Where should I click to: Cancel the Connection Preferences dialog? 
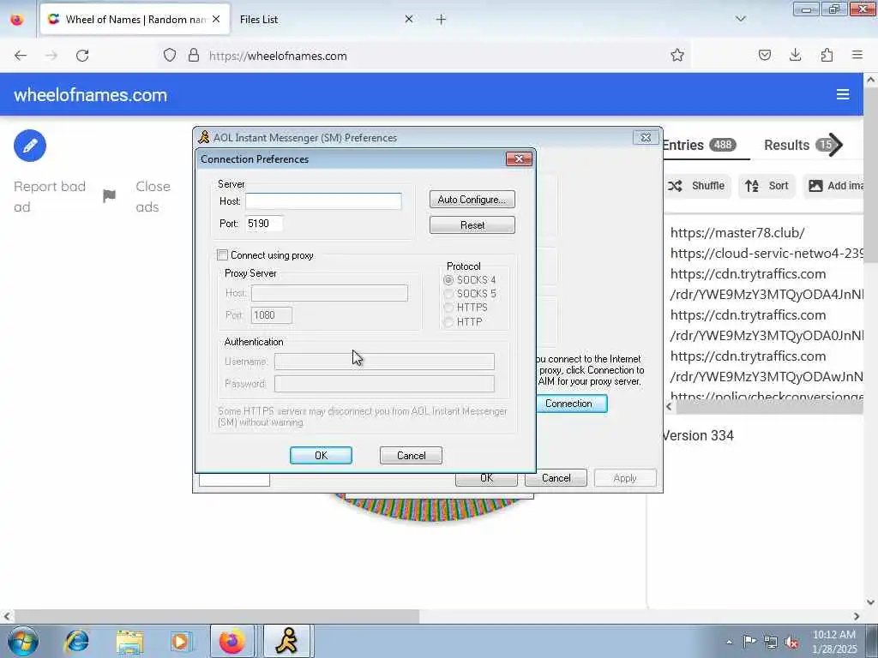coord(411,456)
